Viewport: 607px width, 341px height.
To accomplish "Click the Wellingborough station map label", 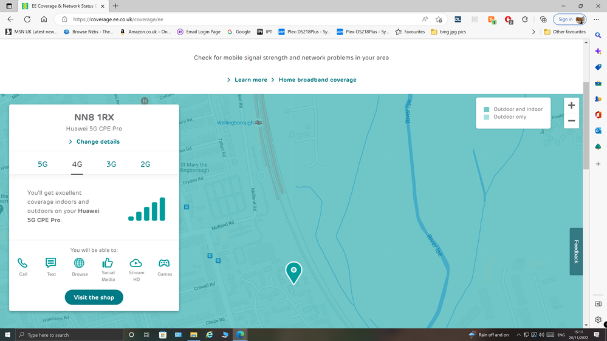I will coord(235,123).
